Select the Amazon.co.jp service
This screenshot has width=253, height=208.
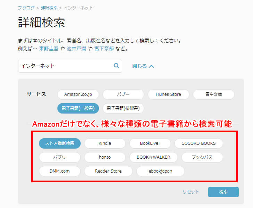pos(78,94)
